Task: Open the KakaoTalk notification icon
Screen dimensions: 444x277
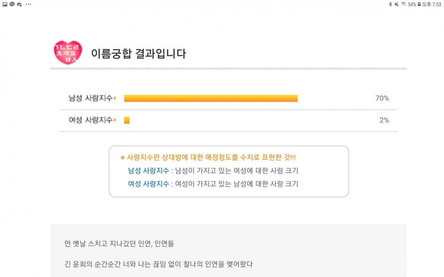Action: tap(12, 4)
